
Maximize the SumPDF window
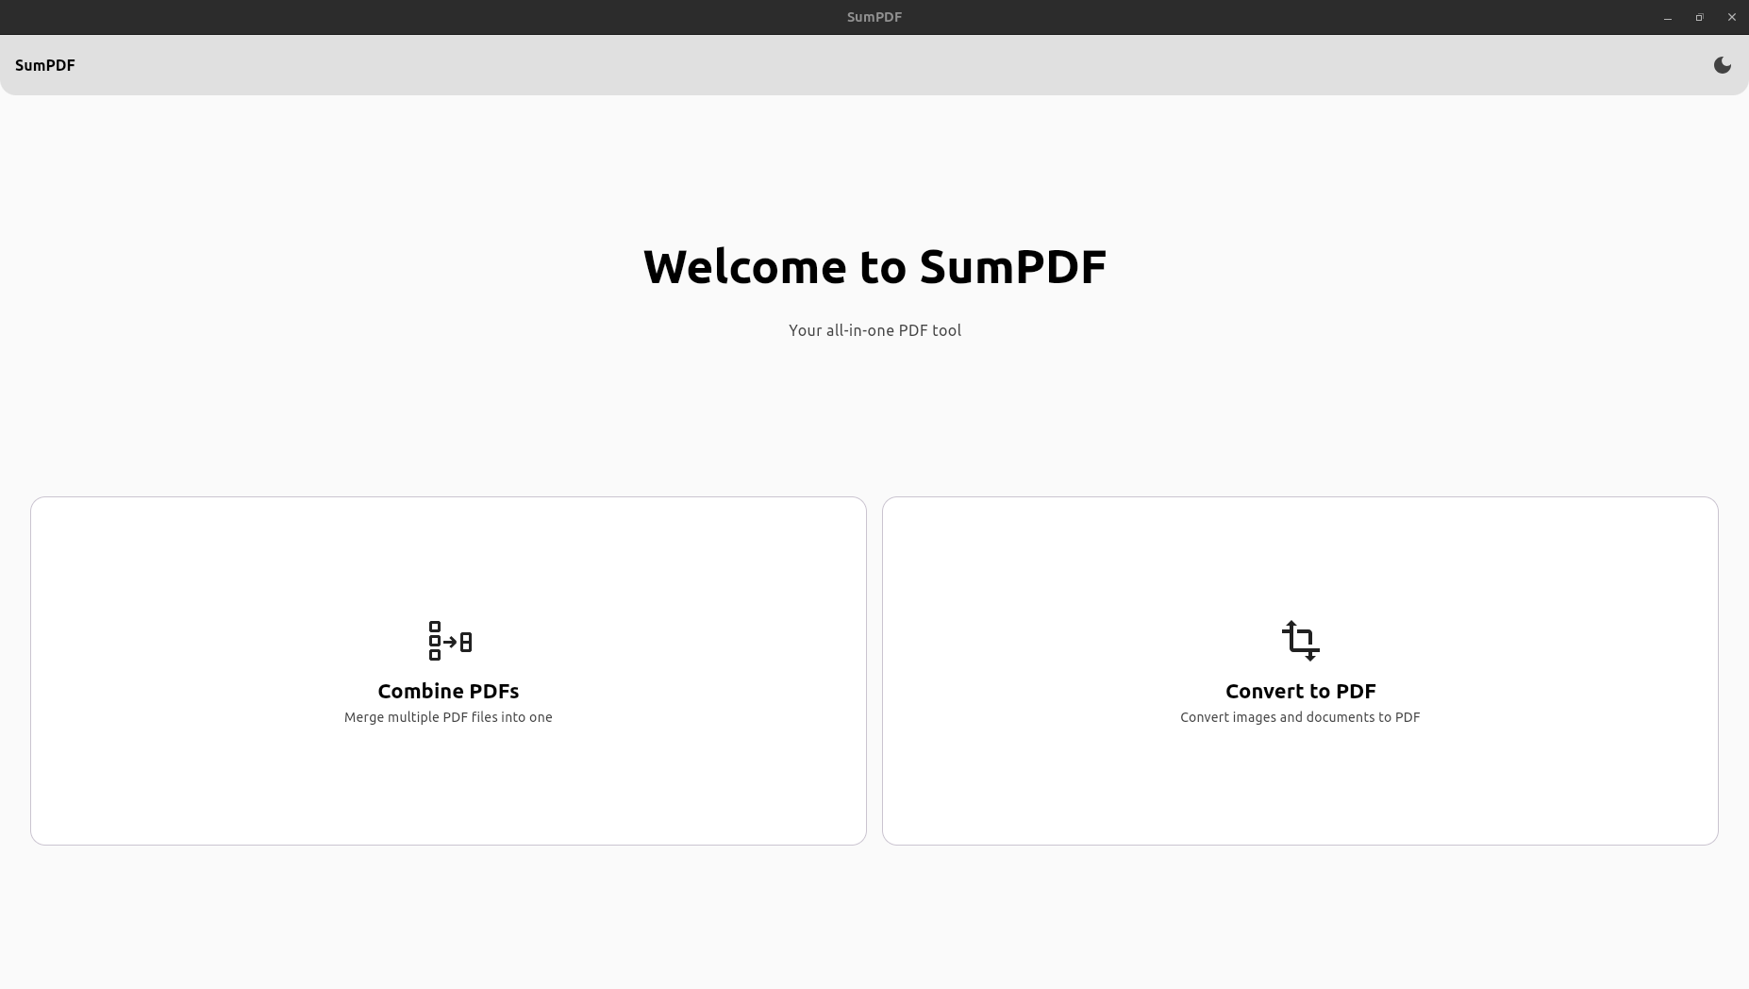tap(1699, 17)
